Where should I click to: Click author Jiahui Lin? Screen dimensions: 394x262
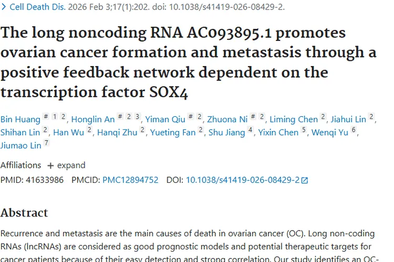point(349,119)
